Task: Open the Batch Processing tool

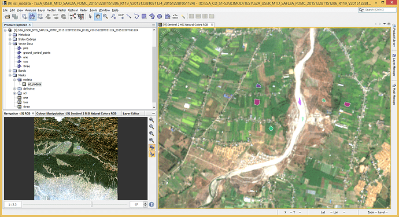Action: (x=80, y=17)
